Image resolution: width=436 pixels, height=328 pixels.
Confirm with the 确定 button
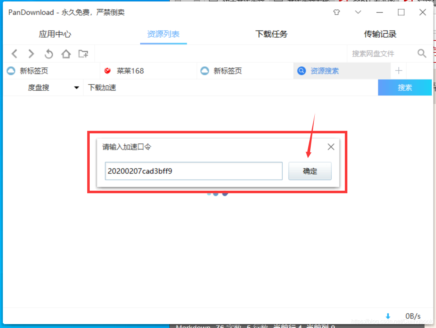[x=310, y=171]
